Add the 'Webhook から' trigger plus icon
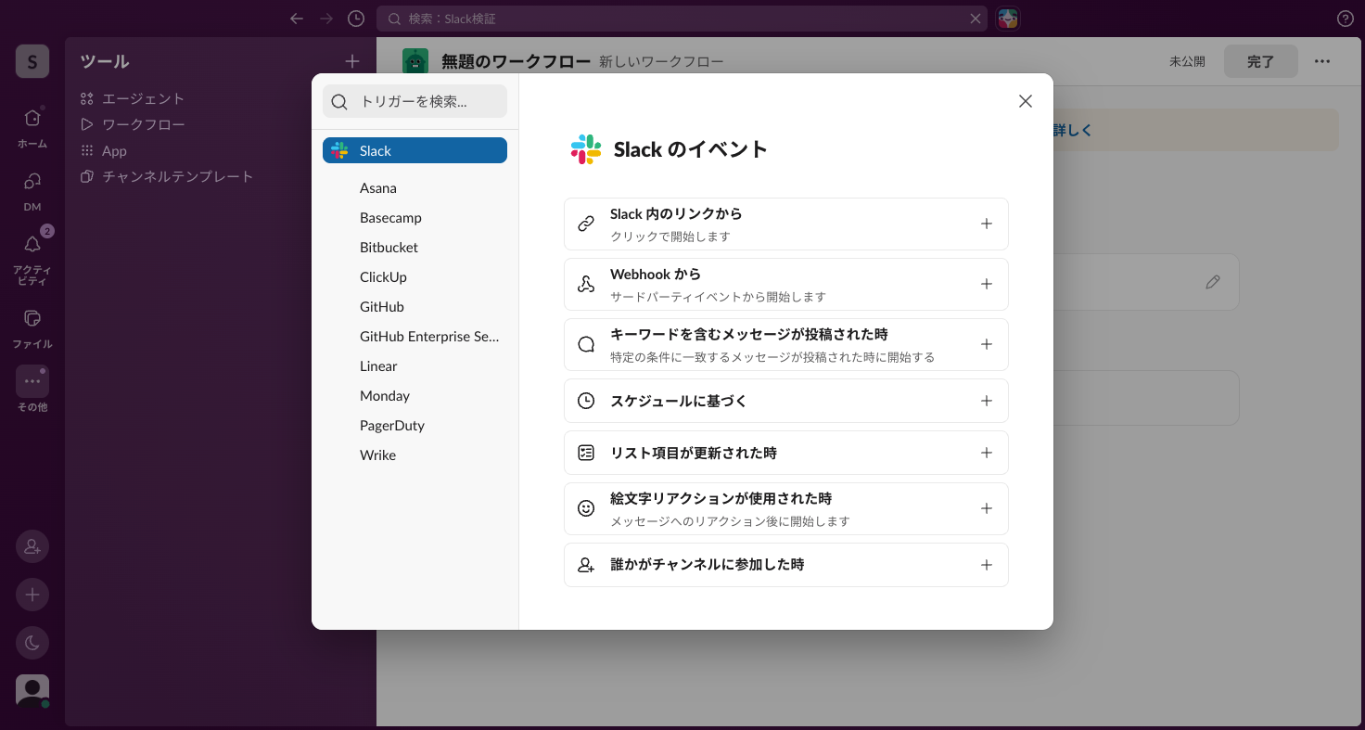Viewport: 1365px width, 730px height. [x=986, y=284]
